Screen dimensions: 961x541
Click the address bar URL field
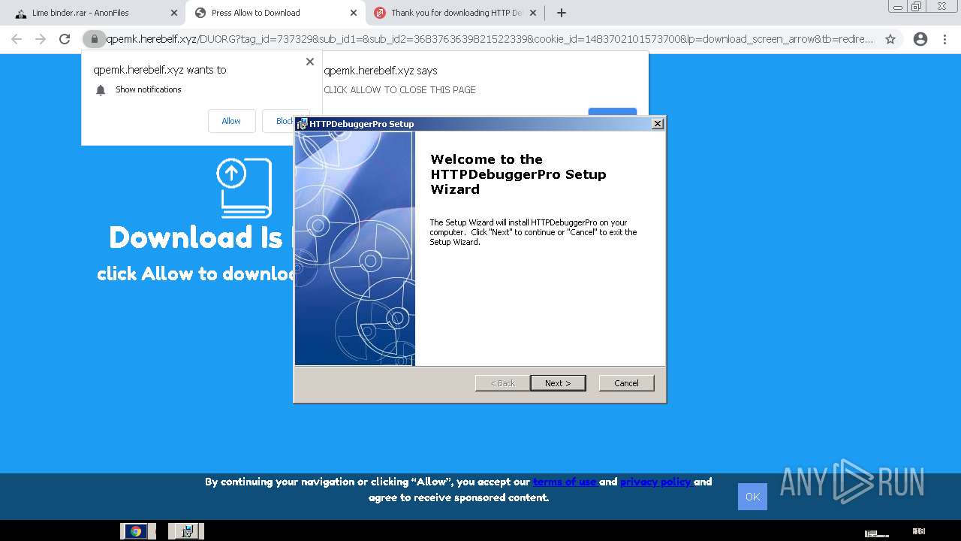click(490, 39)
